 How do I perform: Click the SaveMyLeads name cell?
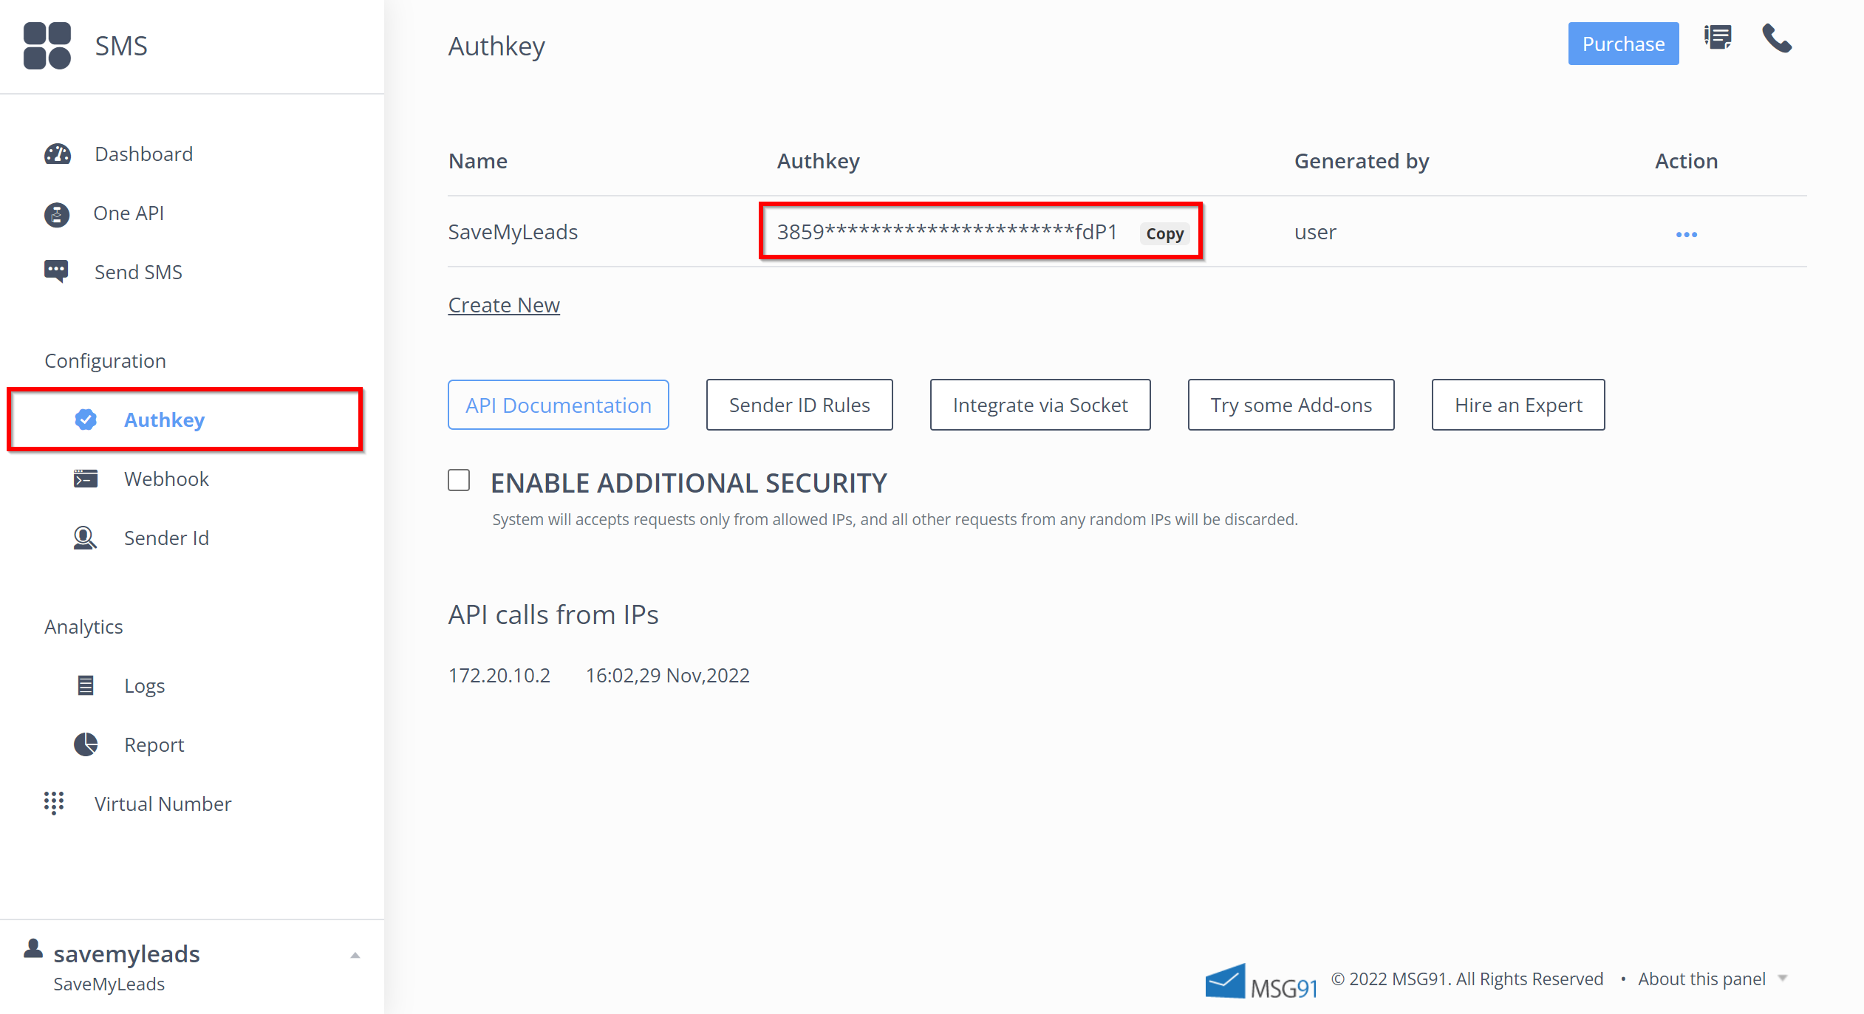point(513,232)
